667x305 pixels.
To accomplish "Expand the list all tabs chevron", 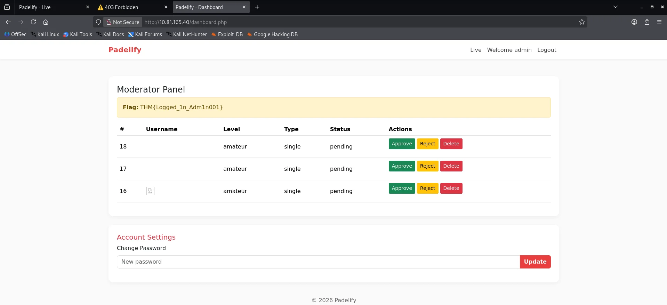I will (615, 7).
